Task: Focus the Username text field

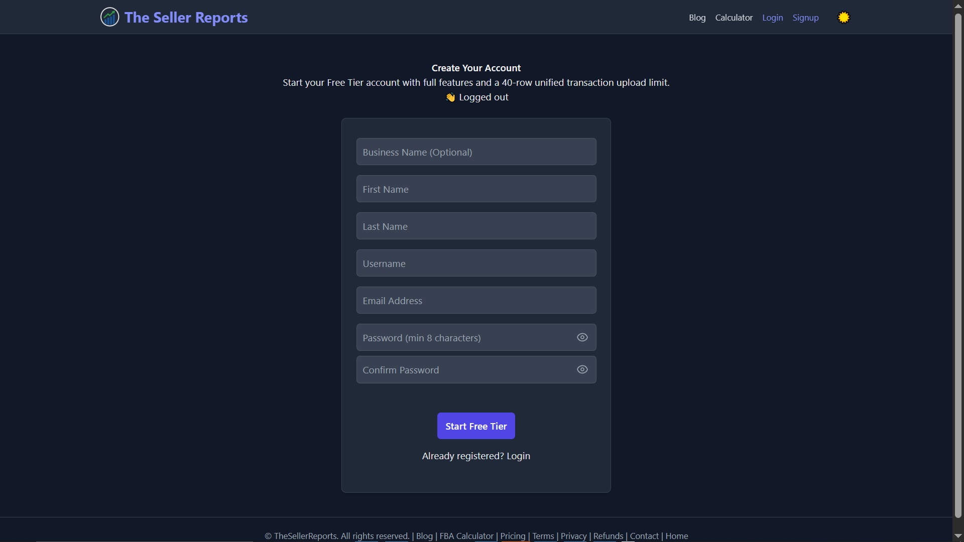Action: click(476, 263)
